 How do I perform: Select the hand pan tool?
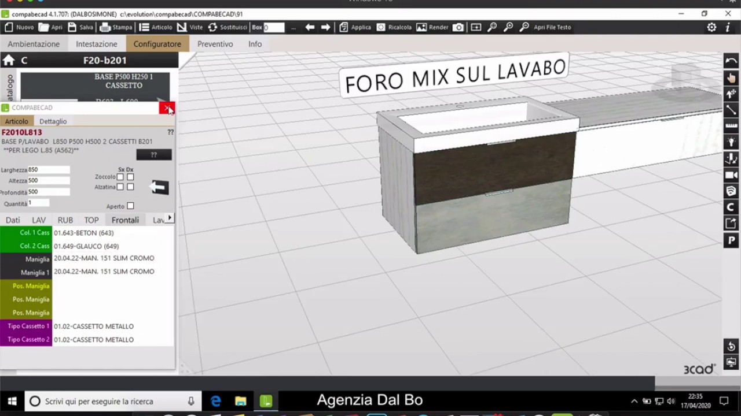(731, 77)
